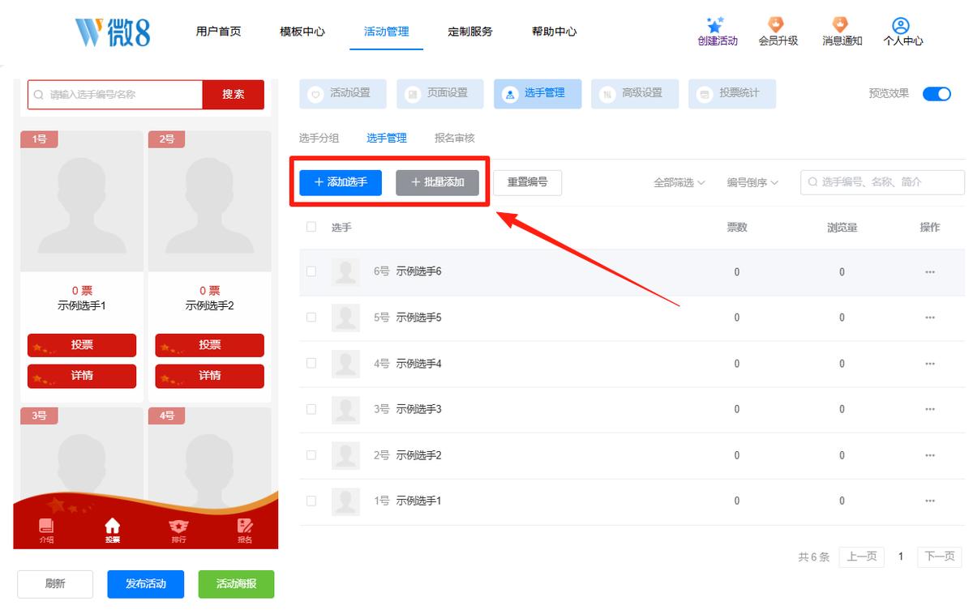Image resolution: width=973 pixels, height=614 pixels.
Task: Tap the 排行 ranking icon in preview footer
Action: pyautogui.click(x=178, y=527)
